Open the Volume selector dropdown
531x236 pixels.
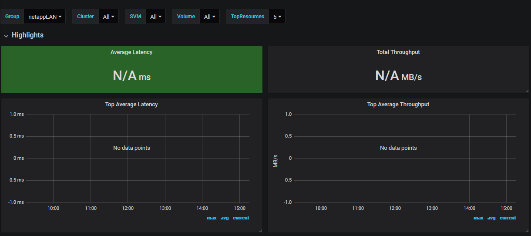click(209, 17)
